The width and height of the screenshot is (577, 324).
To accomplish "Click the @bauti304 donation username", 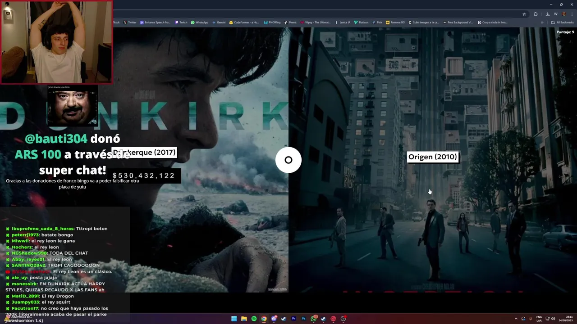I will [x=56, y=139].
